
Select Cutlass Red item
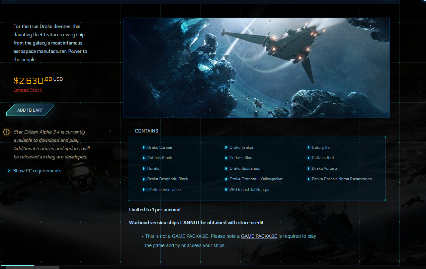[323, 158]
